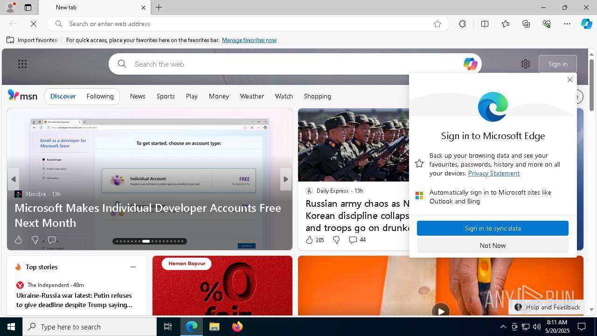Click the address bar
The image size is (597, 336).
click(247, 24)
